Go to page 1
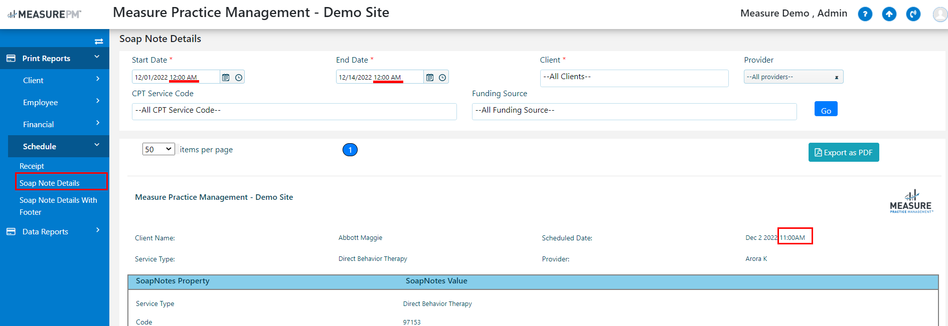The height and width of the screenshot is (326, 948). point(350,150)
